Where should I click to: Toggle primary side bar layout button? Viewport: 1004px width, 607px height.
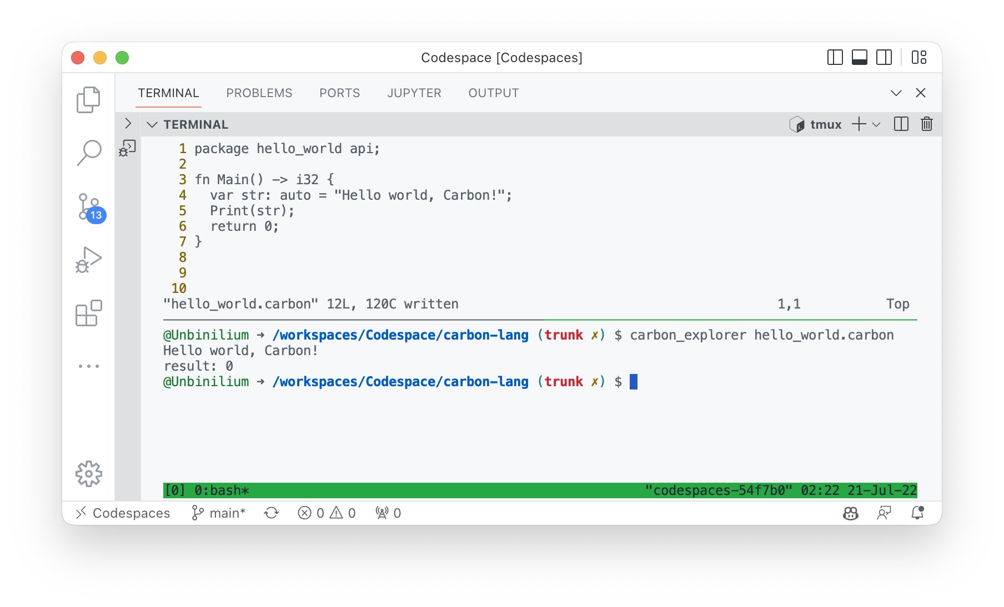click(x=835, y=57)
